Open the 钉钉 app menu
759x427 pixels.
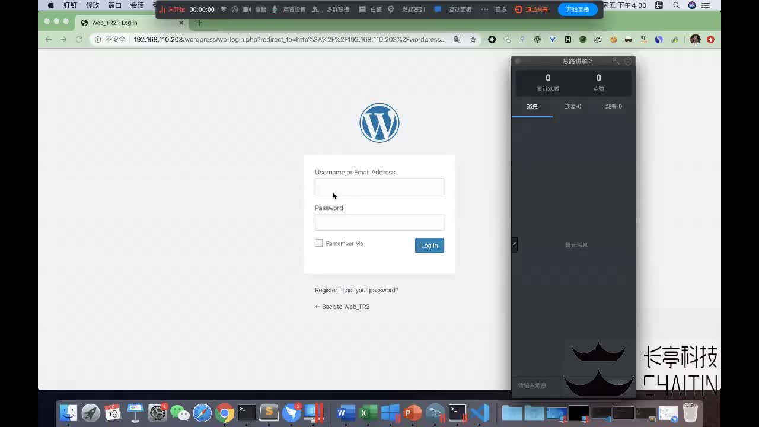(70, 5)
